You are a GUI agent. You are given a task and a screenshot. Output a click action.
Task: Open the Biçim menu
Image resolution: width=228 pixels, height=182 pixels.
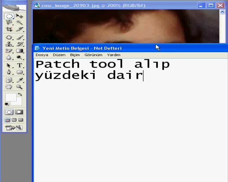[x=75, y=55]
